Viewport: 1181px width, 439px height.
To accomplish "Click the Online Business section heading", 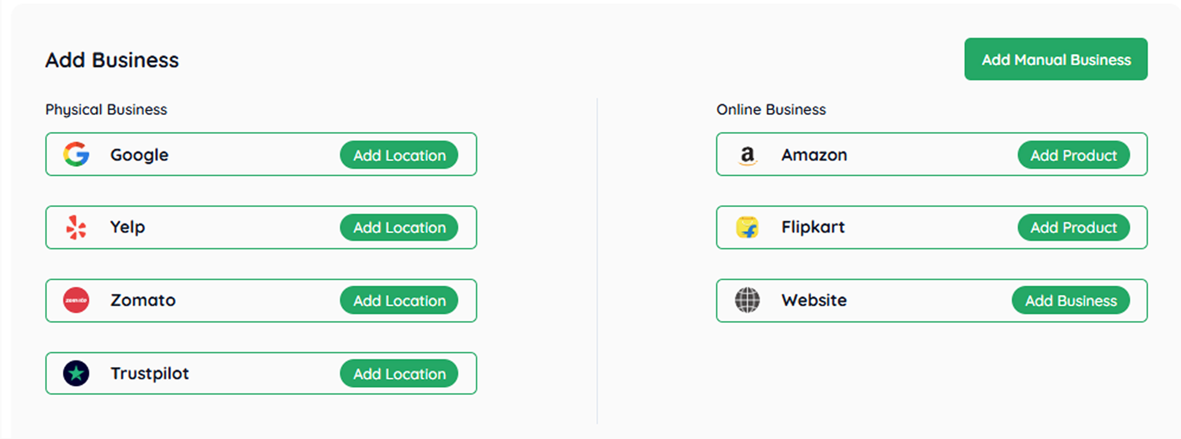I will [x=771, y=110].
